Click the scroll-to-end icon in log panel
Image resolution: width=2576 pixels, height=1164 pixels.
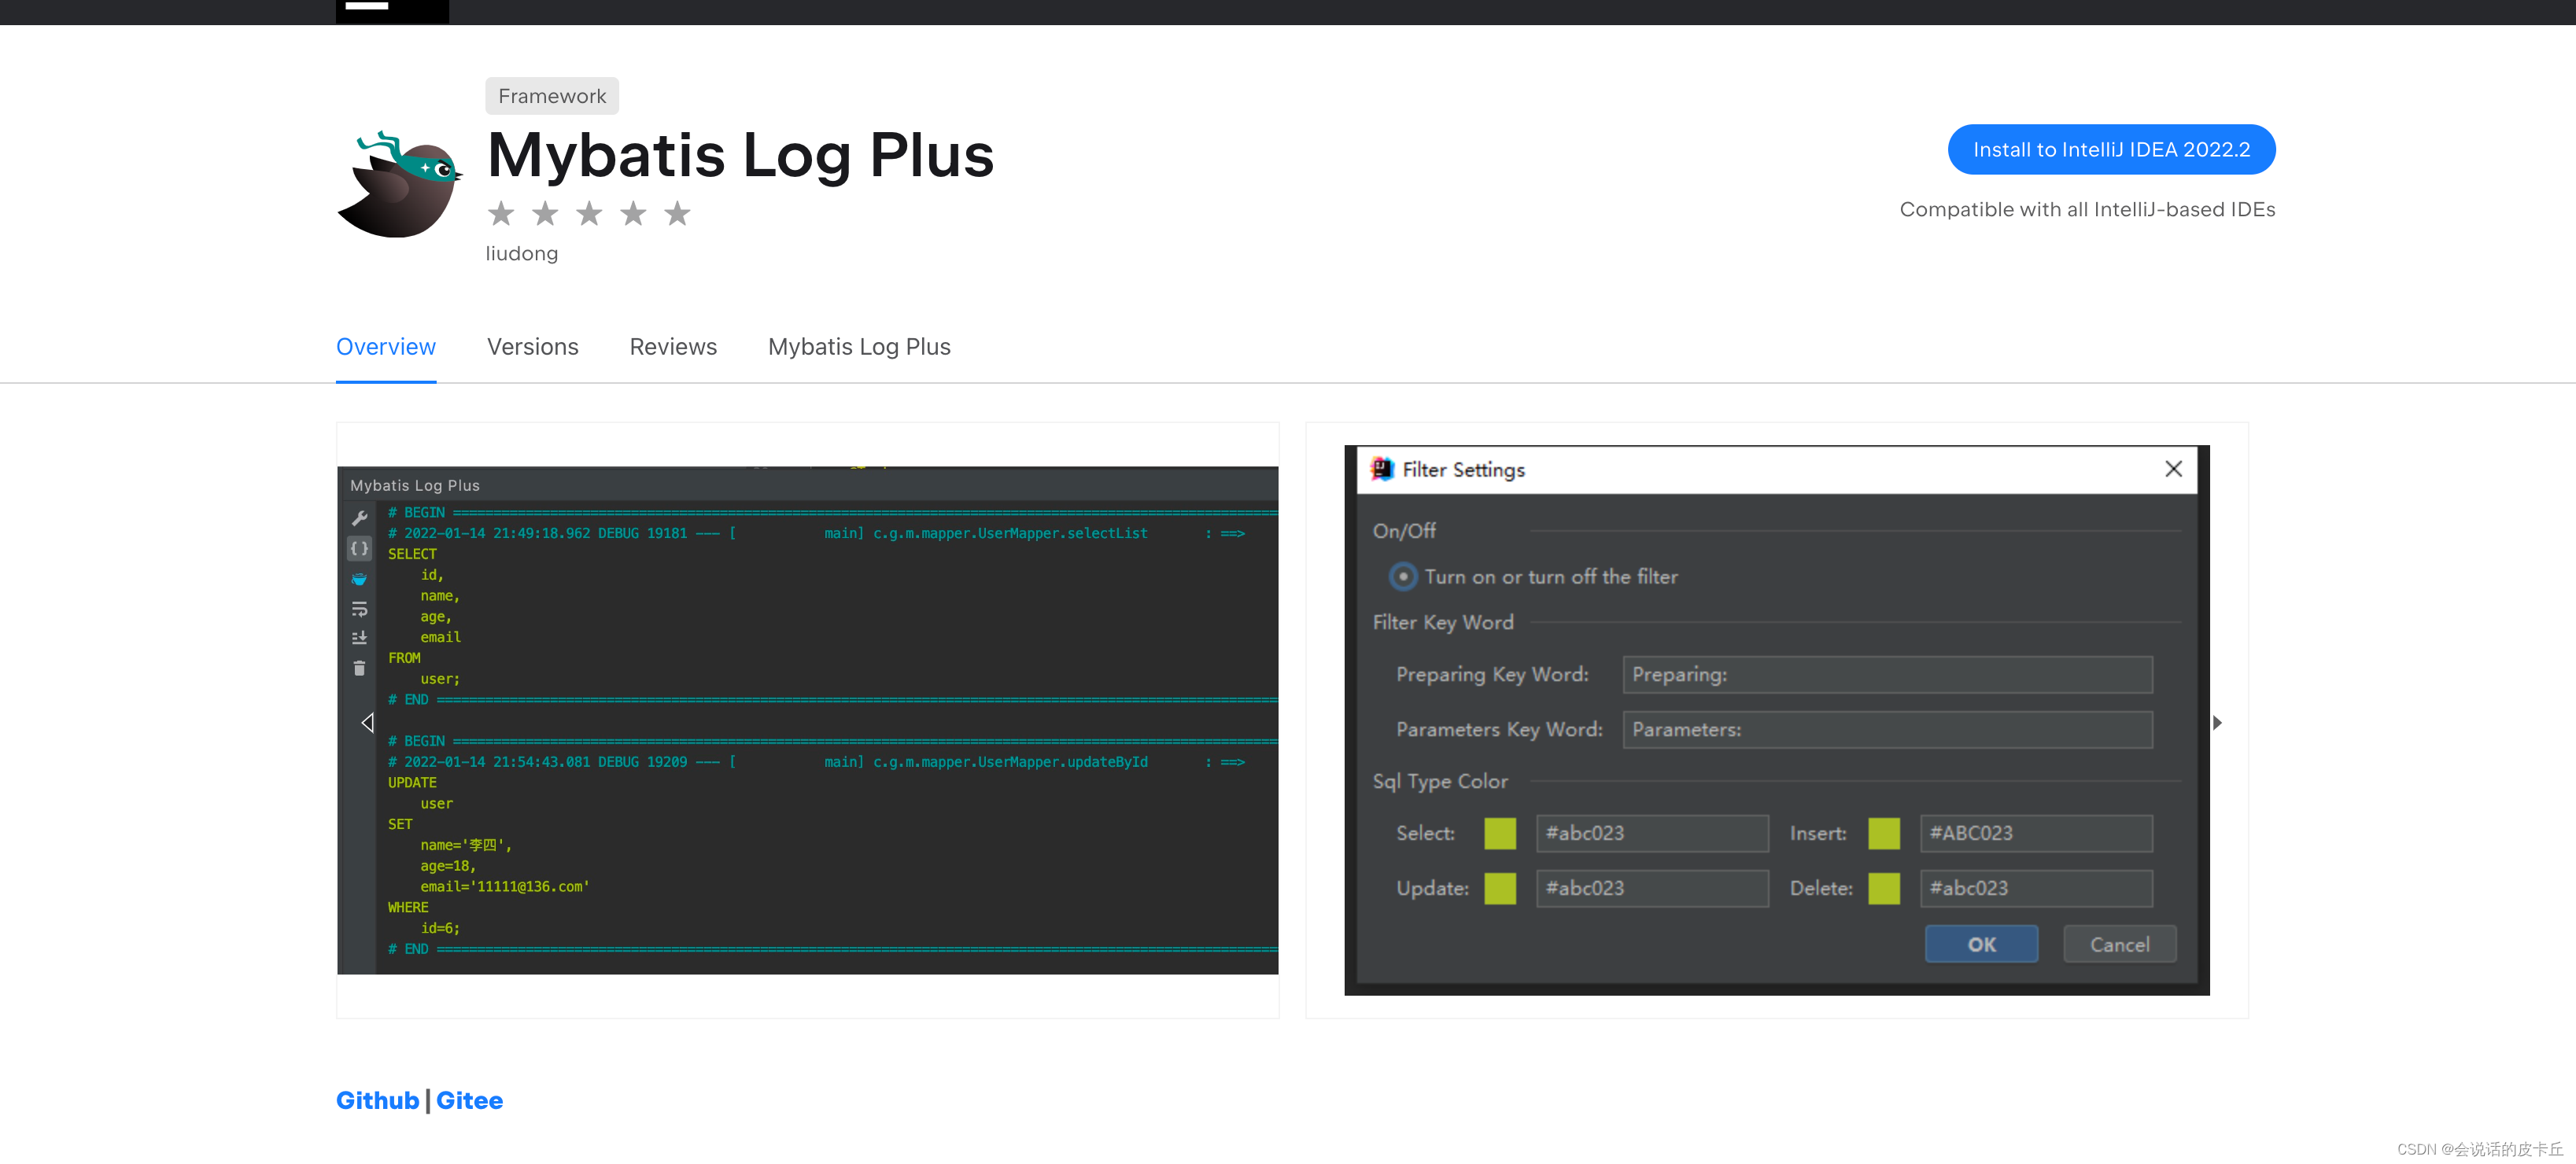[x=360, y=638]
